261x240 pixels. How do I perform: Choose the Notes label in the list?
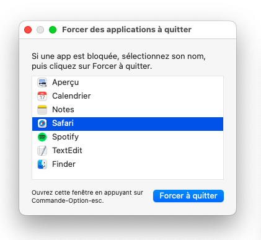coord(63,110)
